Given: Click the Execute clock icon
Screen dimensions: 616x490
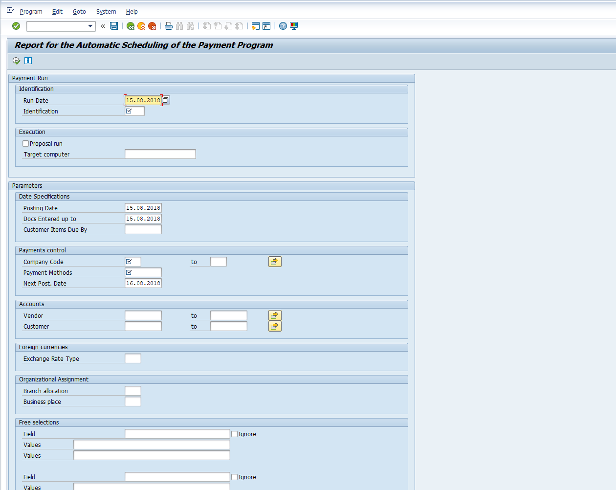Looking at the screenshot, I should coord(17,61).
